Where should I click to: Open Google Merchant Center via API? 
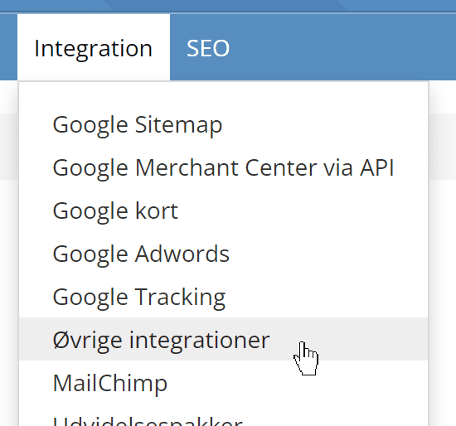223,167
